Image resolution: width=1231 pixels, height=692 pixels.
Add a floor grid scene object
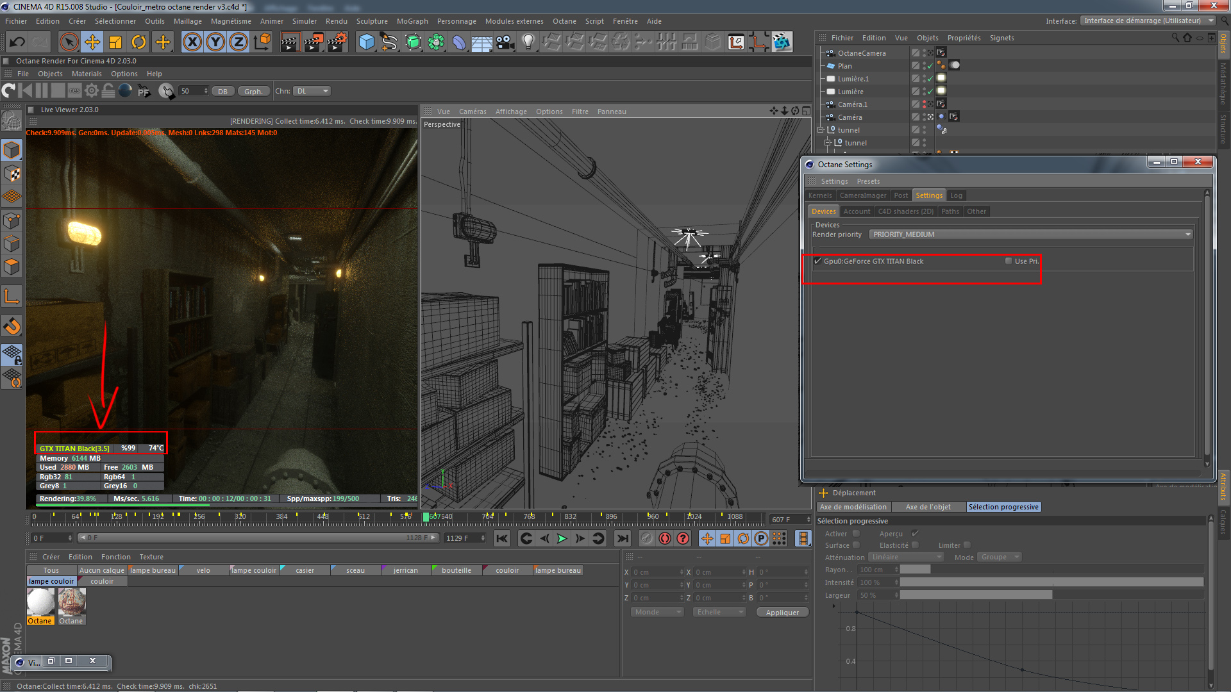click(482, 42)
